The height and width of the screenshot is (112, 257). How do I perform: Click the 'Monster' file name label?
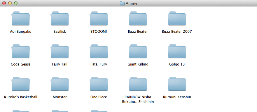(60, 97)
